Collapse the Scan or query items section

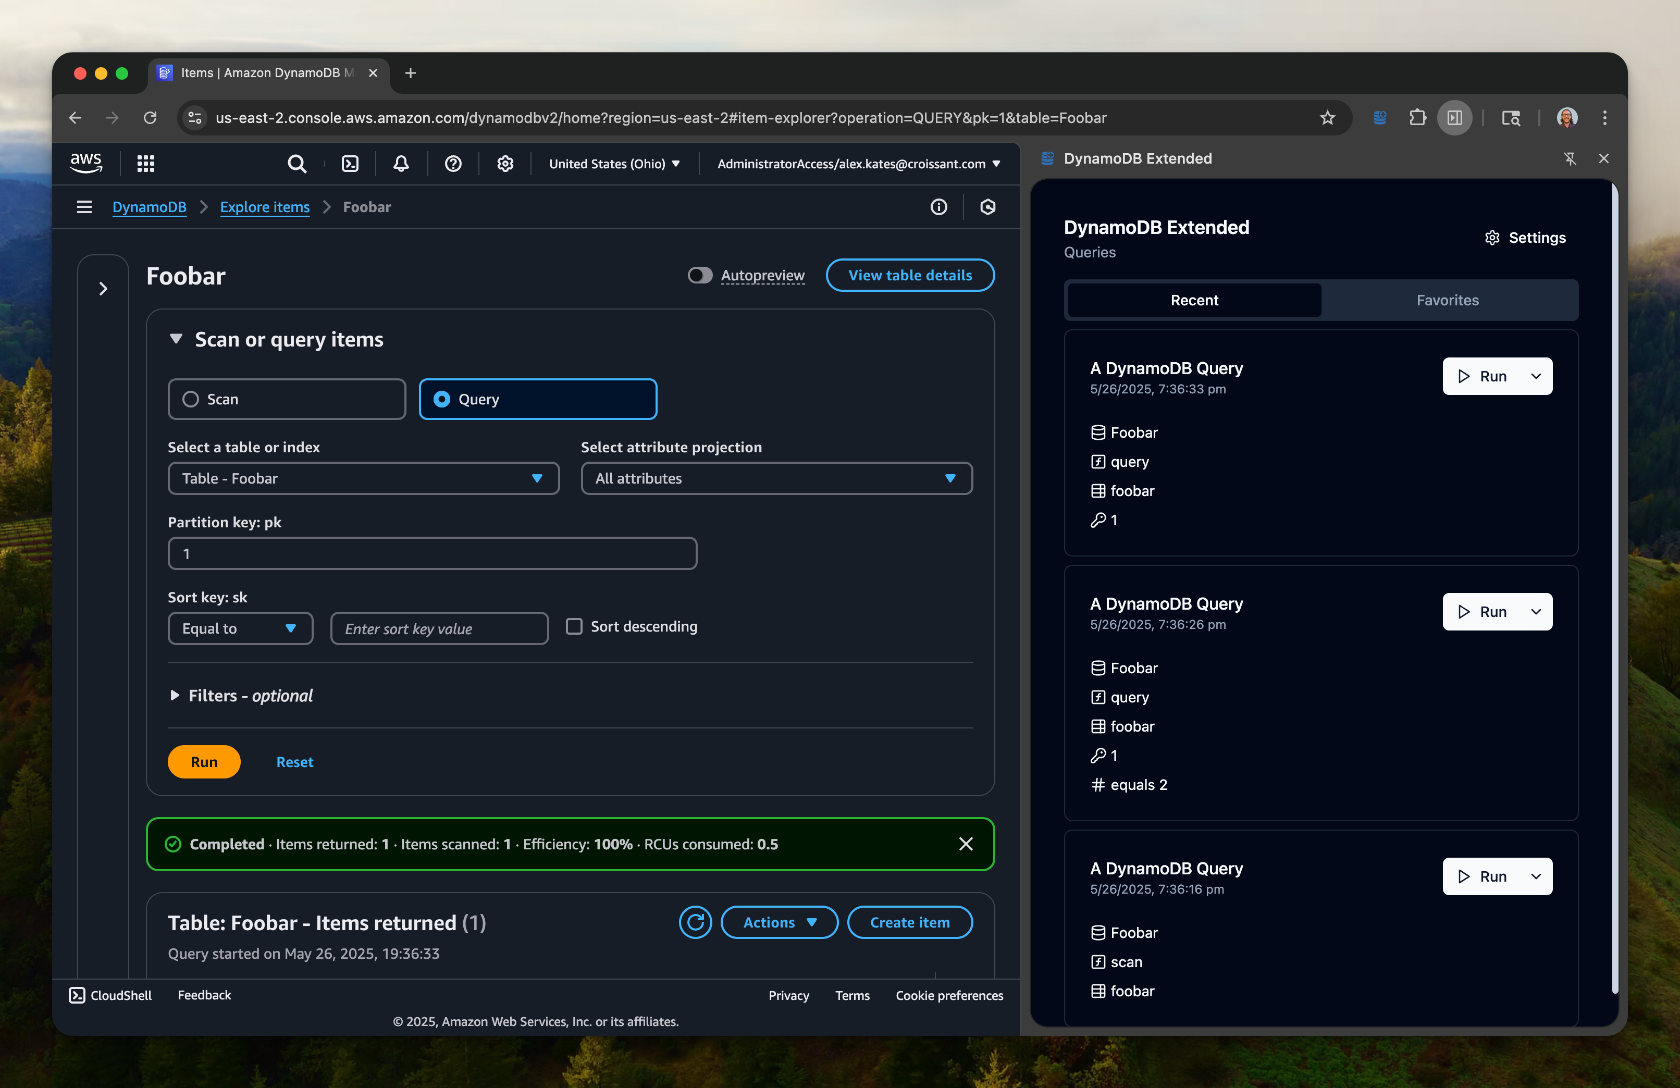click(x=177, y=339)
